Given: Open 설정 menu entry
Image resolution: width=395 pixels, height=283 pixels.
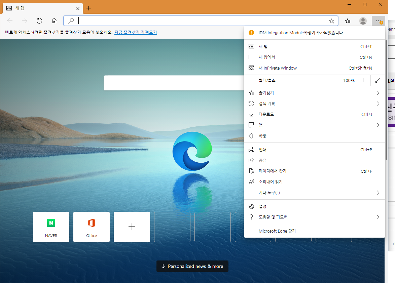Looking at the screenshot, I should (314, 206).
